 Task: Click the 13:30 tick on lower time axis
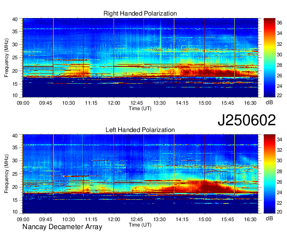pyautogui.click(x=159, y=219)
